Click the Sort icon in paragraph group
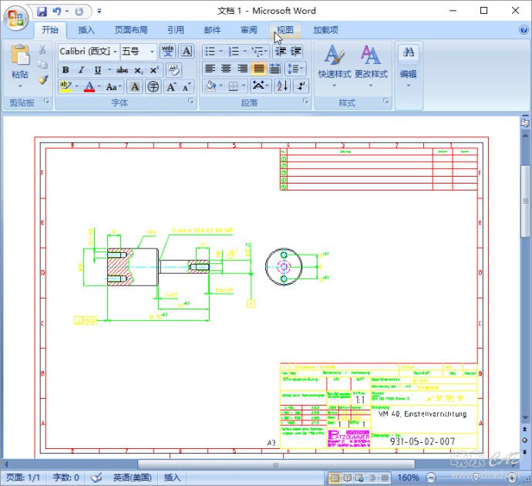Image resolution: width=532 pixels, height=486 pixels. click(x=281, y=86)
